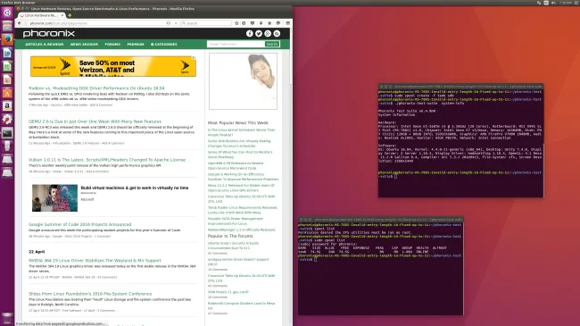Launch LibreOffice Calc from the launcher

point(7,66)
